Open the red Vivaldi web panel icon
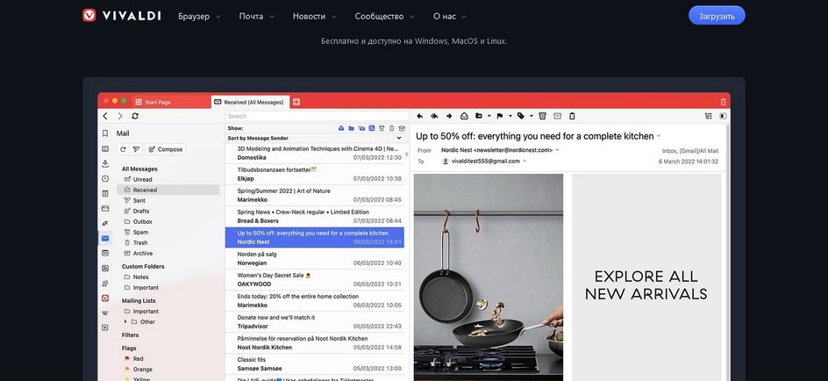The width and height of the screenshot is (828, 381). pyautogui.click(x=105, y=298)
